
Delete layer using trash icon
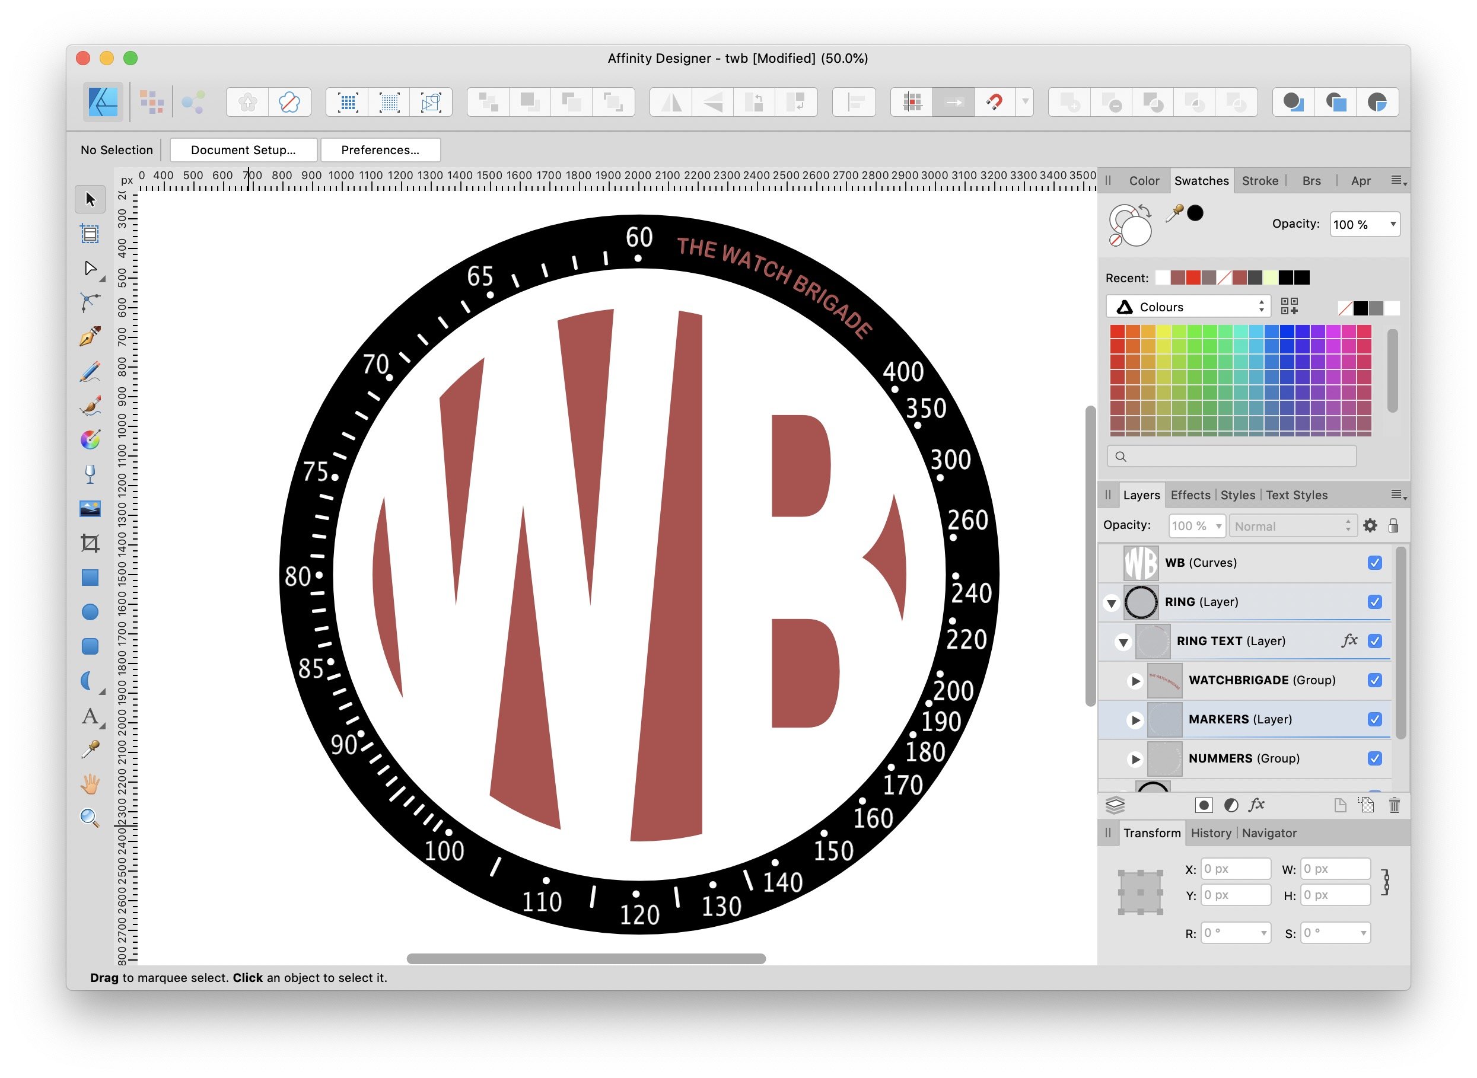(1394, 805)
